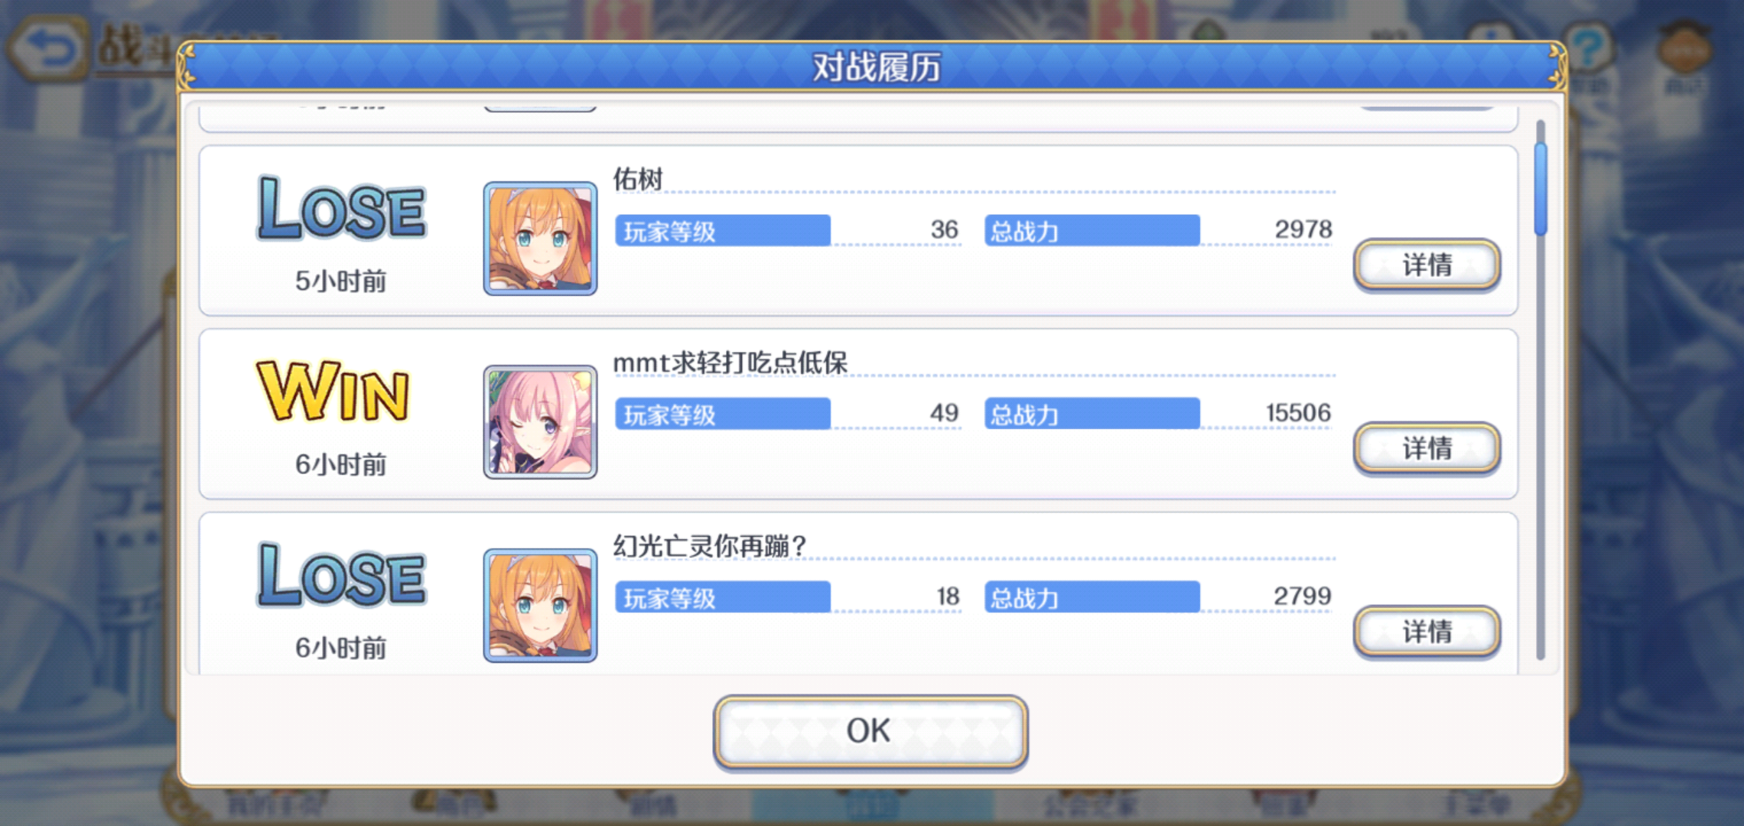Open 详情 for the 幻光亡灵你再蹦？ match

[x=1427, y=632]
